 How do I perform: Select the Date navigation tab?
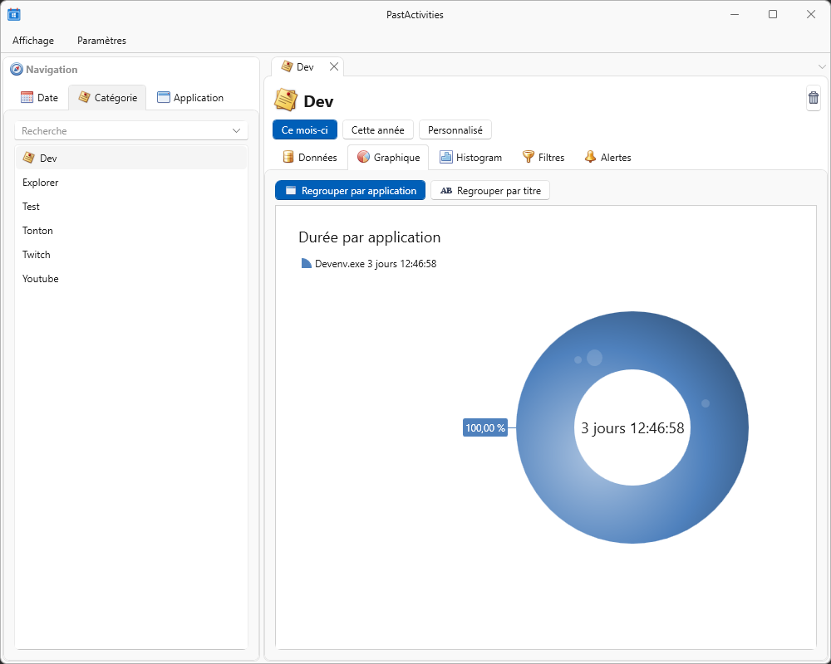tap(40, 97)
